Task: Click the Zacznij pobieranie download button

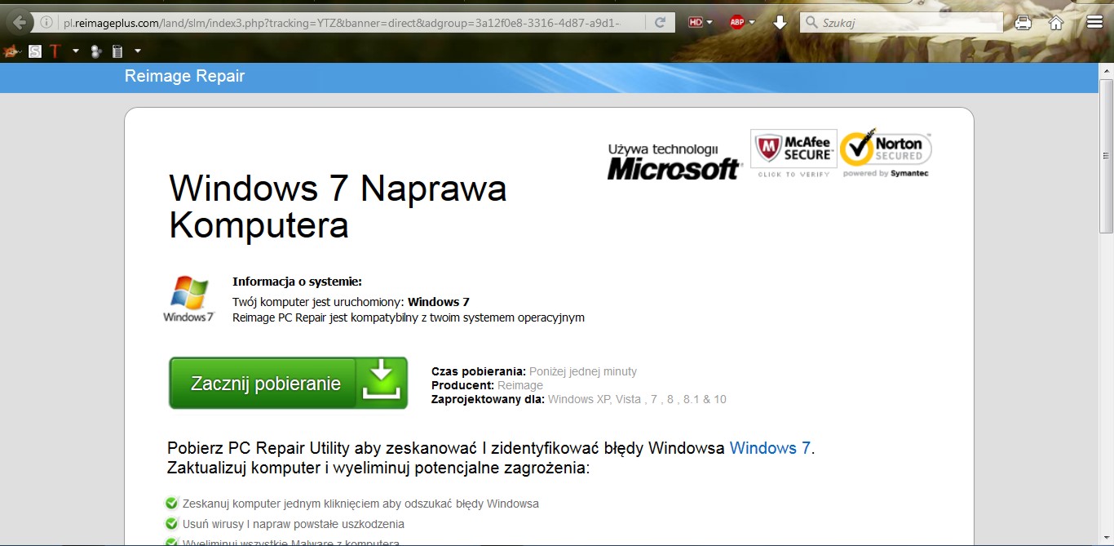Action: click(288, 383)
